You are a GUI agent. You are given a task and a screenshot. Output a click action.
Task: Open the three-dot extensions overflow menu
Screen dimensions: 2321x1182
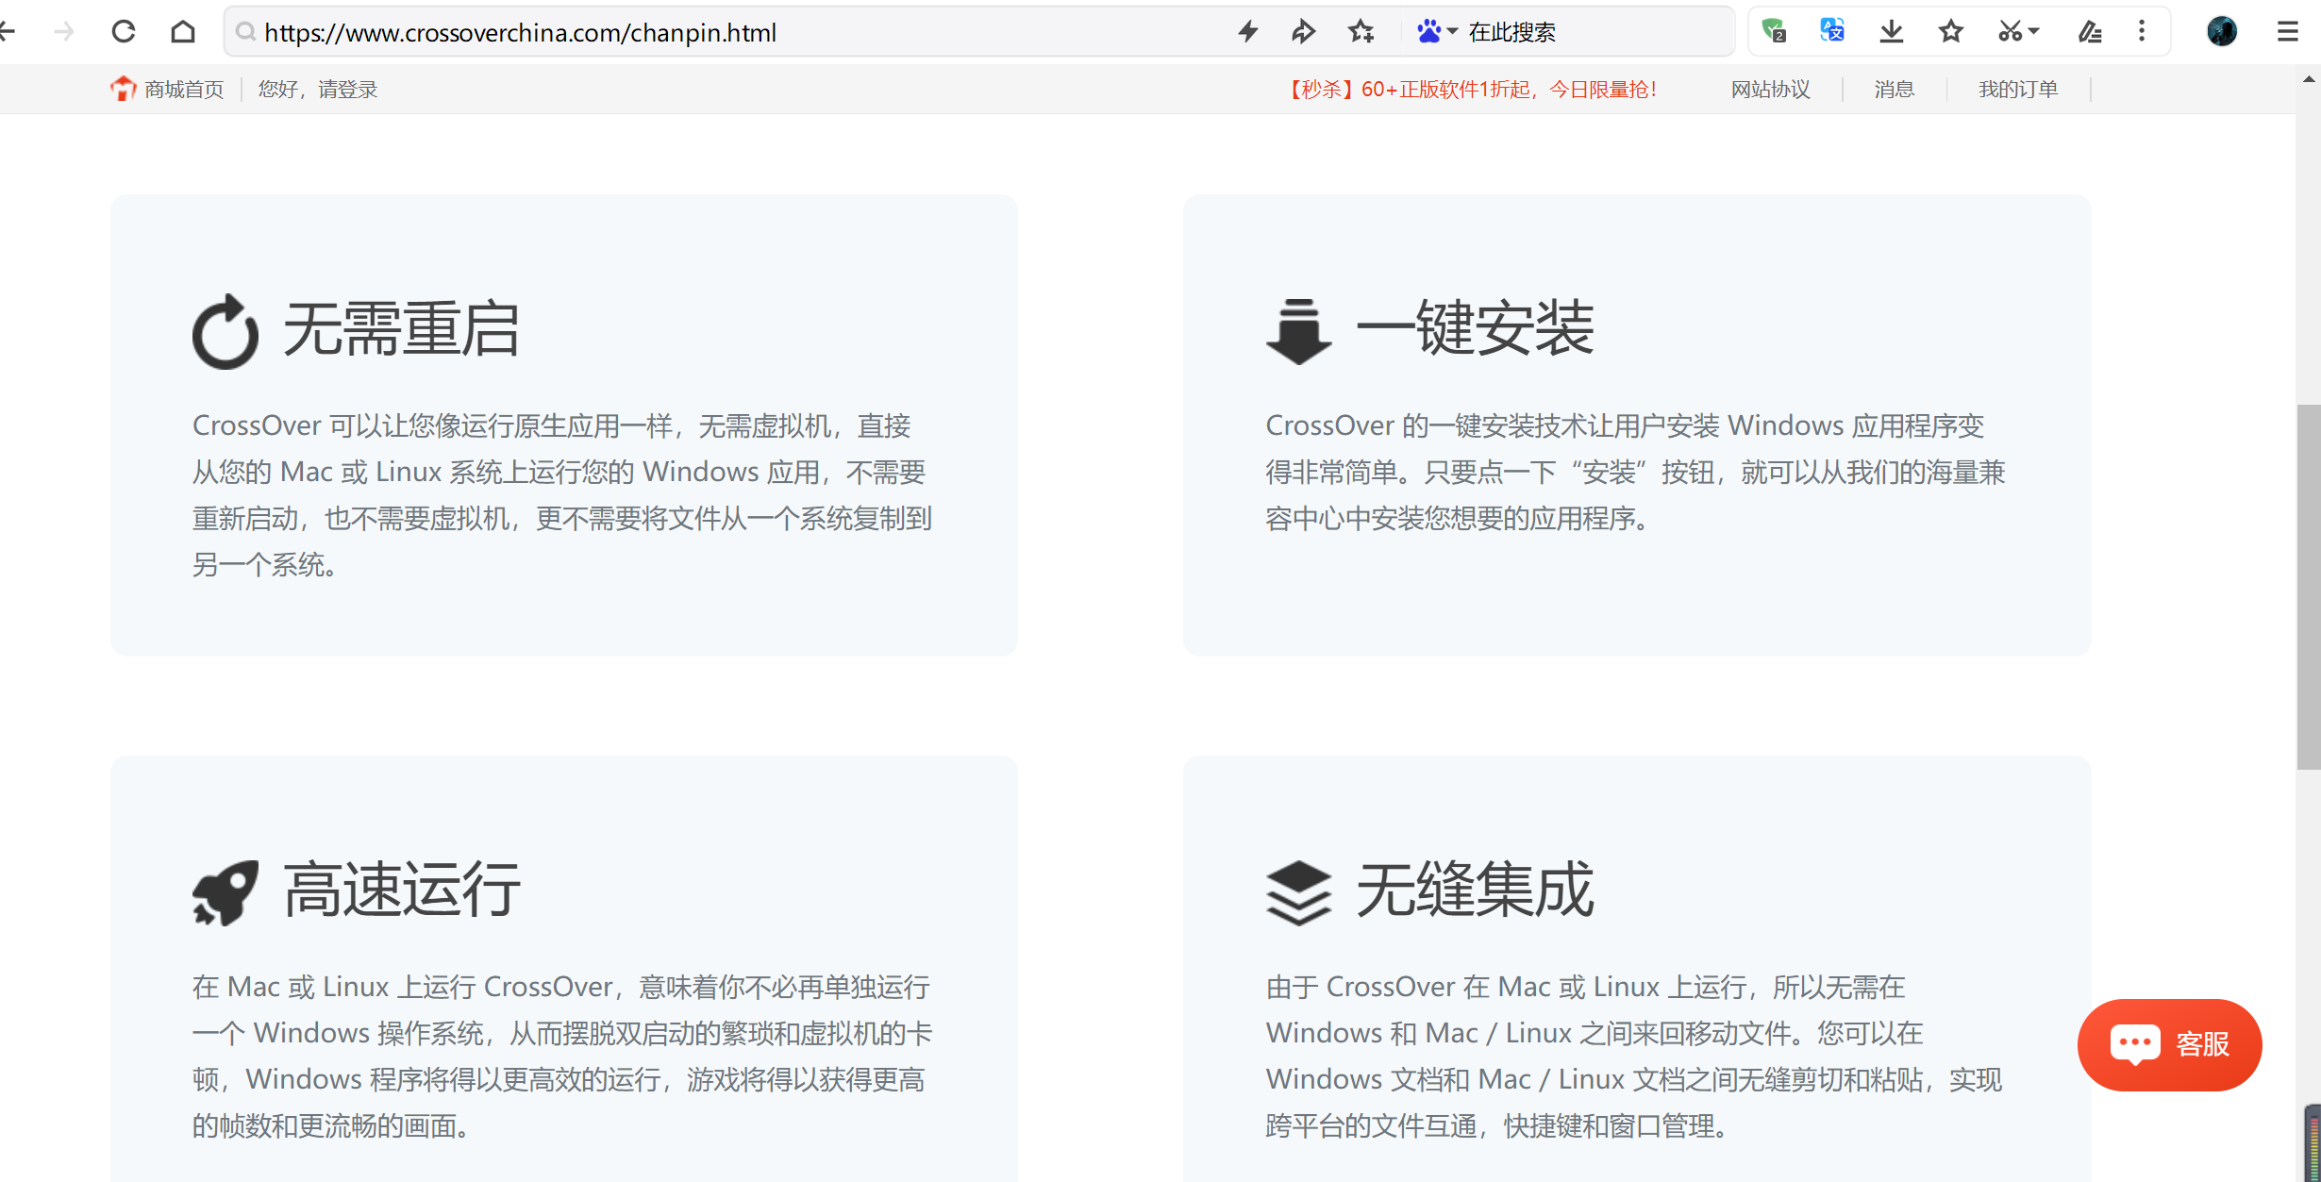[2142, 32]
